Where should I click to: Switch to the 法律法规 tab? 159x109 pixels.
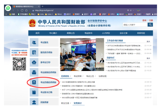click(102, 76)
